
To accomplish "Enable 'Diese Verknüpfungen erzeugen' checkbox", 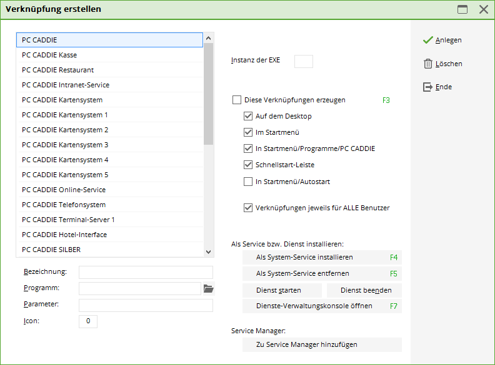I will (x=236, y=100).
